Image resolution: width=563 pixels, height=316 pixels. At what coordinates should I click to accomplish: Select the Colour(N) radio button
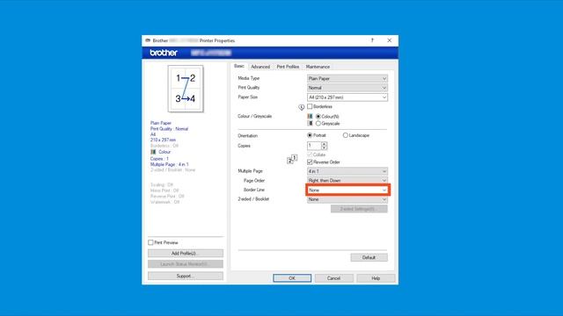pos(318,117)
